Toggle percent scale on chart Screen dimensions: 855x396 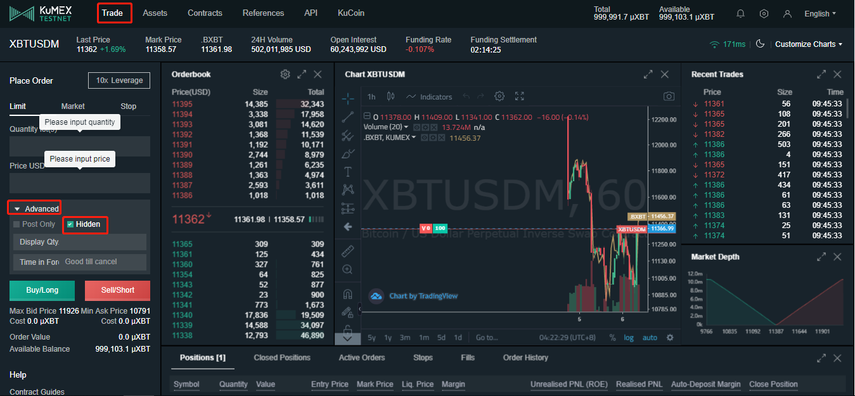(613, 338)
